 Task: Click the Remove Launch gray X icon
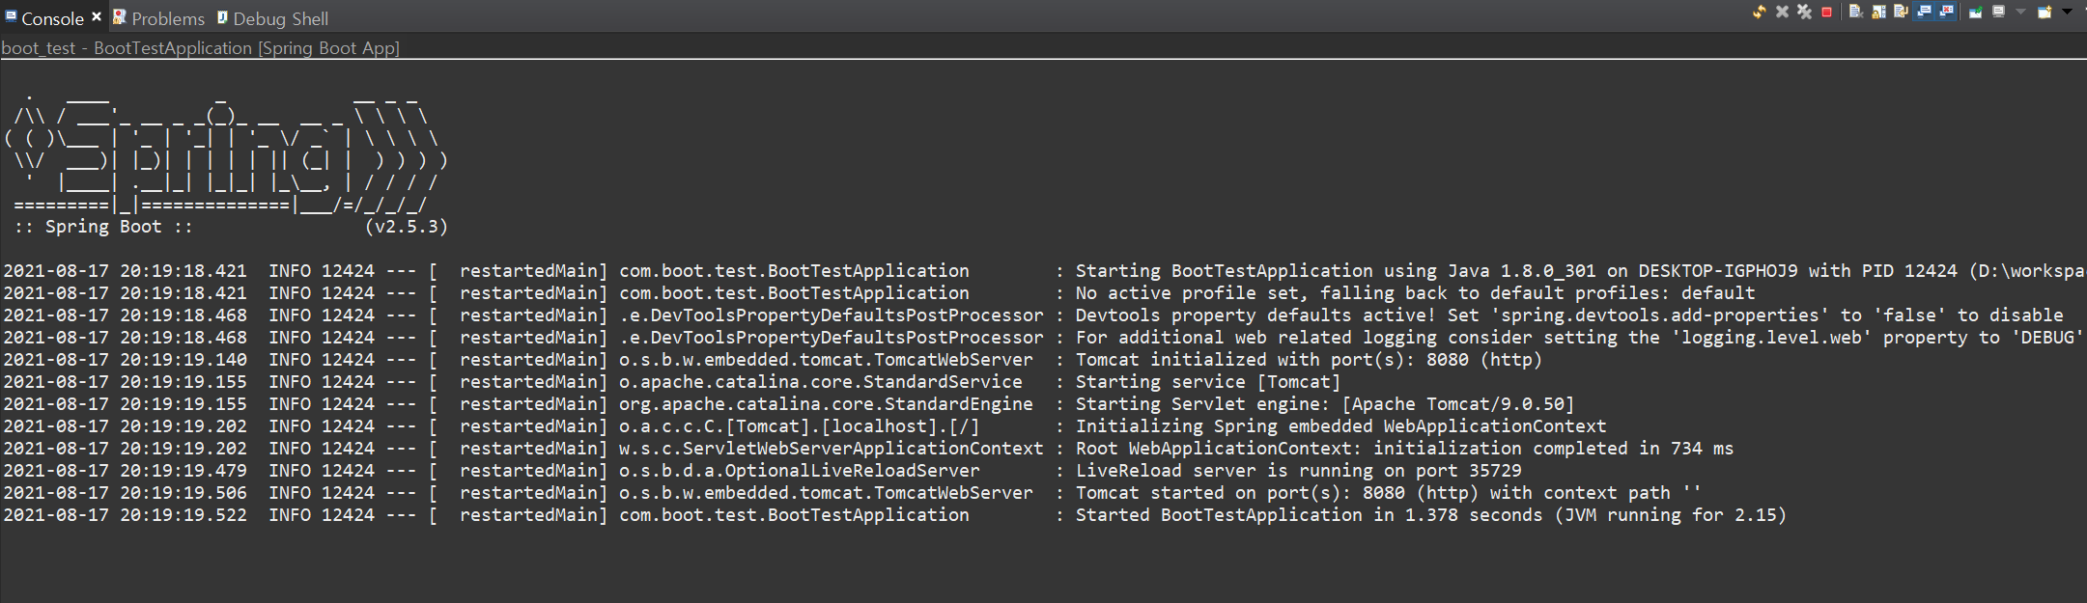[x=1782, y=12]
